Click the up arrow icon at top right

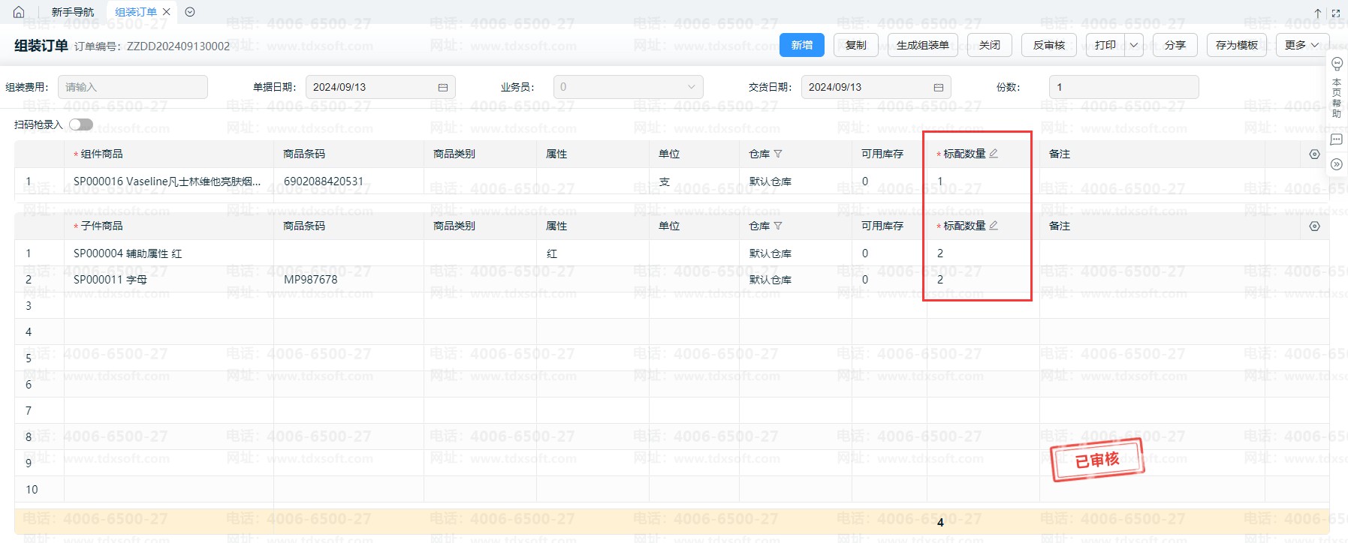pos(1318,13)
